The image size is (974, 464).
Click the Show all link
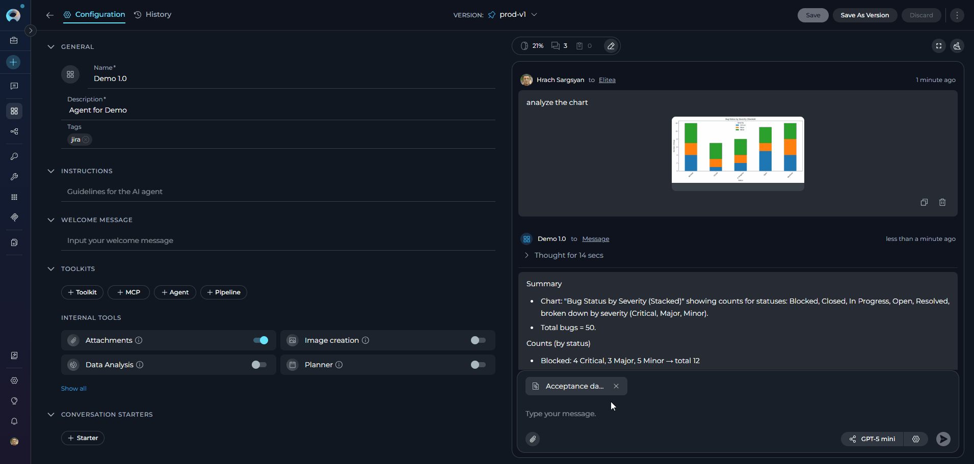click(x=74, y=389)
